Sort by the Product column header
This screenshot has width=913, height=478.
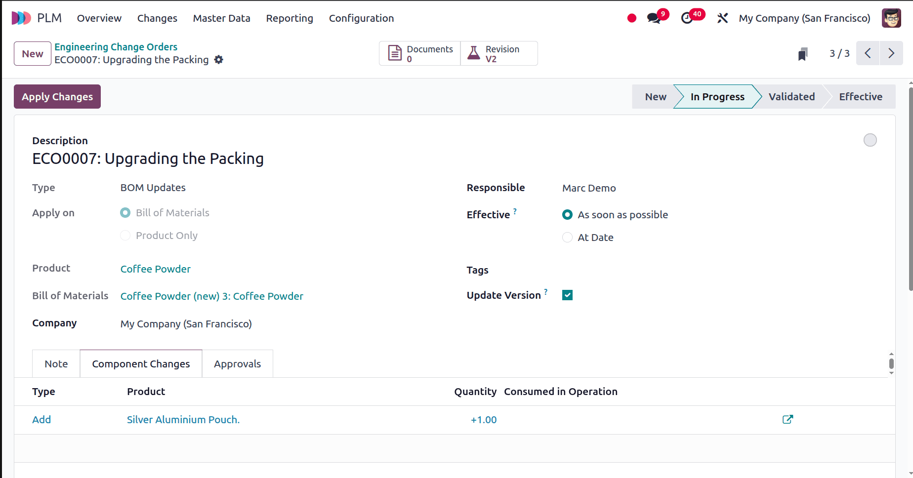point(146,392)
